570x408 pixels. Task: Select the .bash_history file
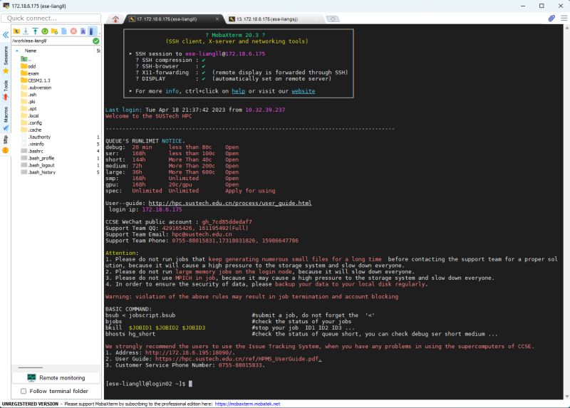click(38, 172)
